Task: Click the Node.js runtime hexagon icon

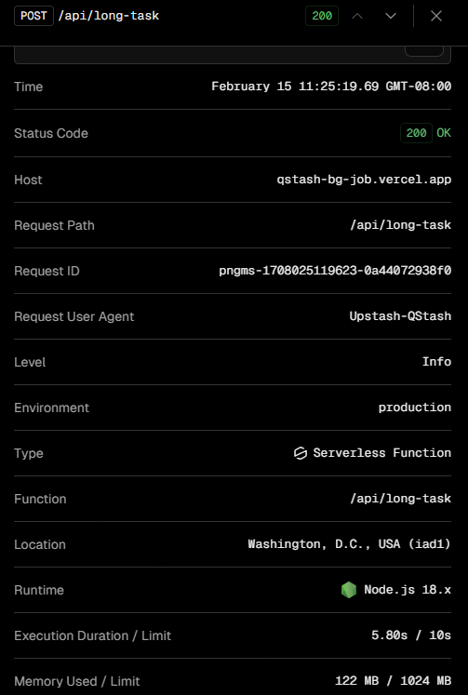Action: point(349,590)
